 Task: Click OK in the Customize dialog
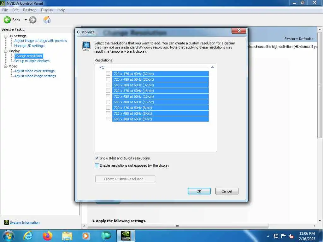(199, 191)
